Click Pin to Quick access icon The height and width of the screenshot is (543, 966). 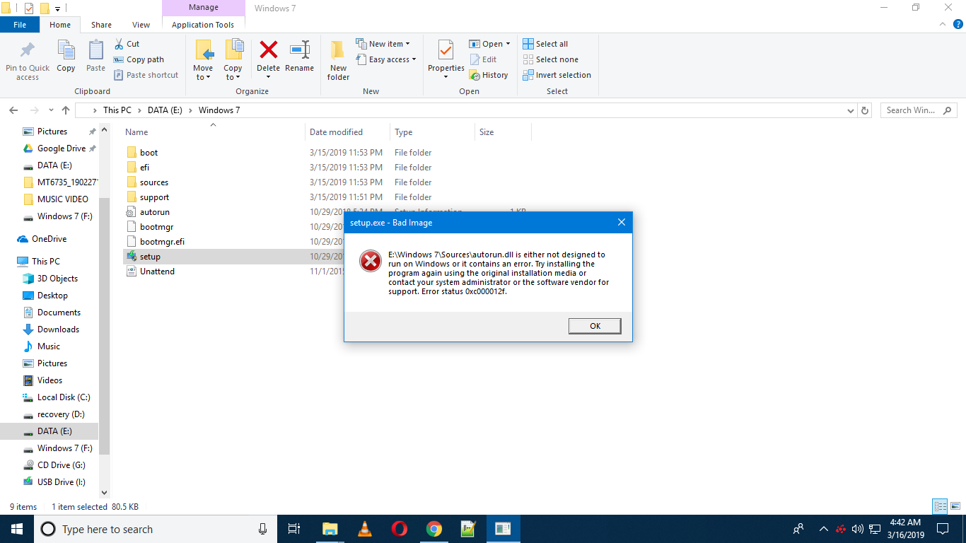pos(28,51)
